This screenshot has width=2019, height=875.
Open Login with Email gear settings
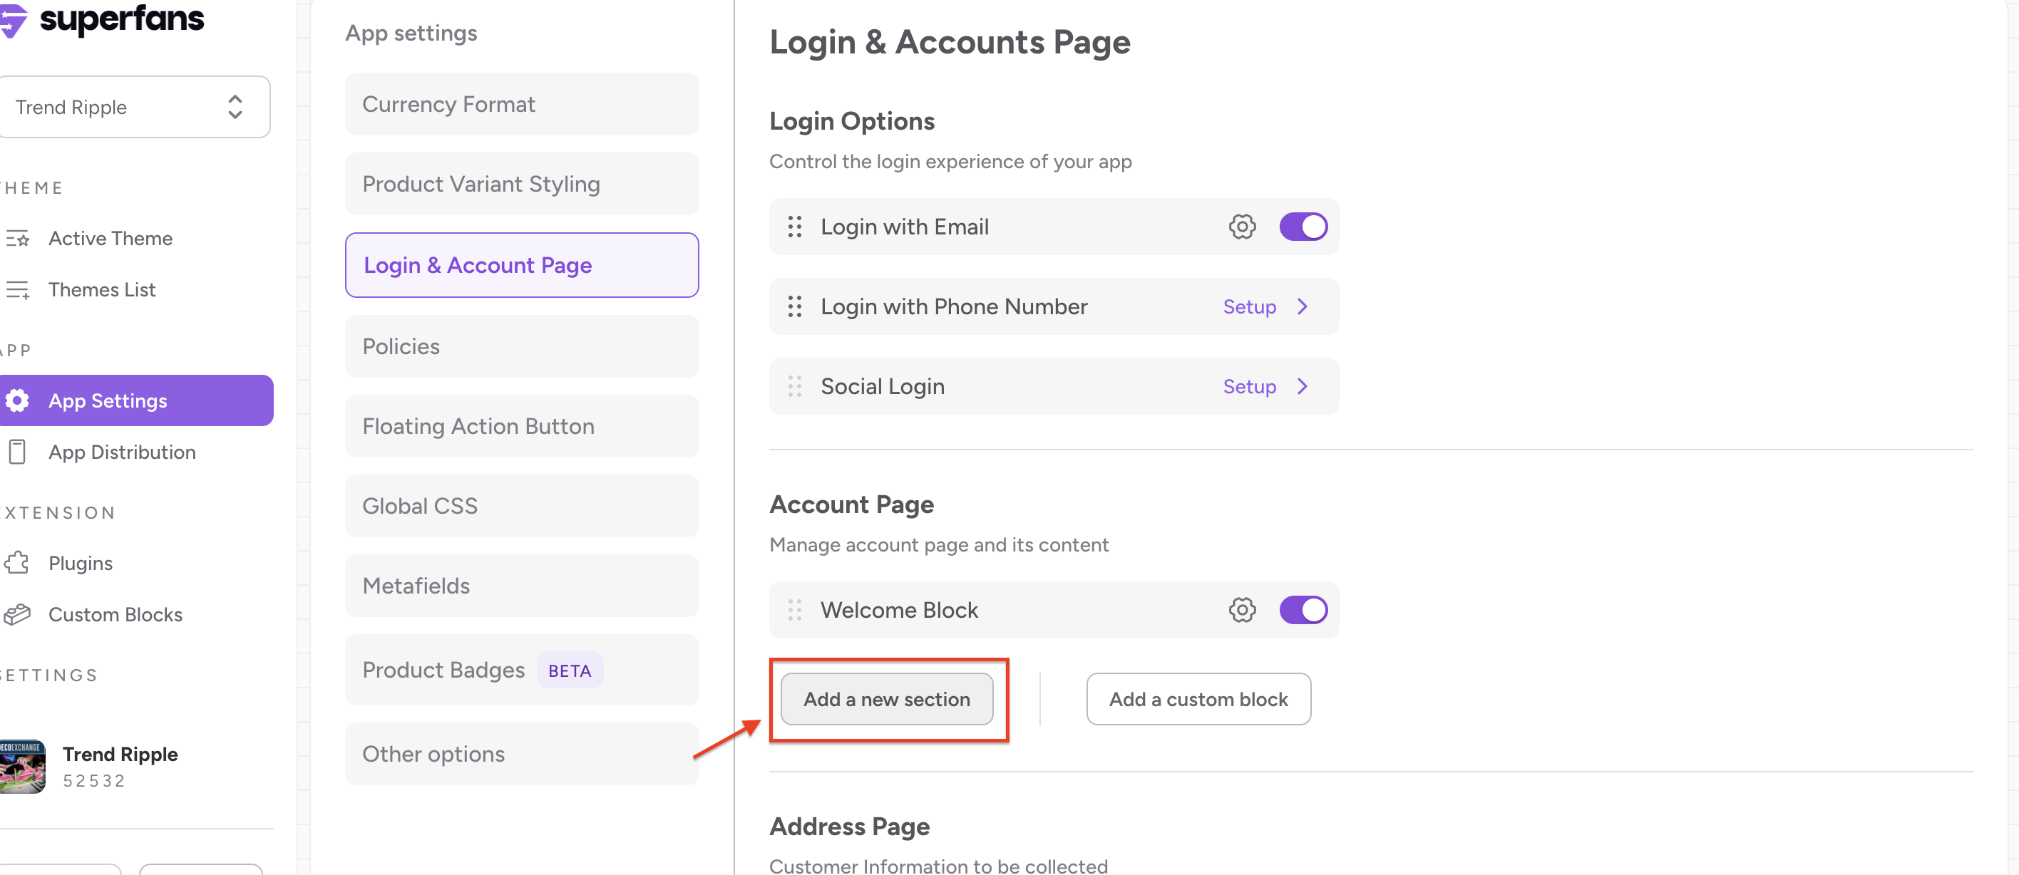[1241, 227]
